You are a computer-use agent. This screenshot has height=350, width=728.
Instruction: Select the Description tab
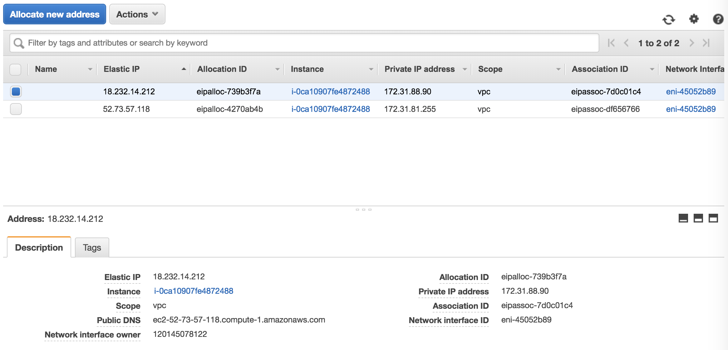point(39,247)
